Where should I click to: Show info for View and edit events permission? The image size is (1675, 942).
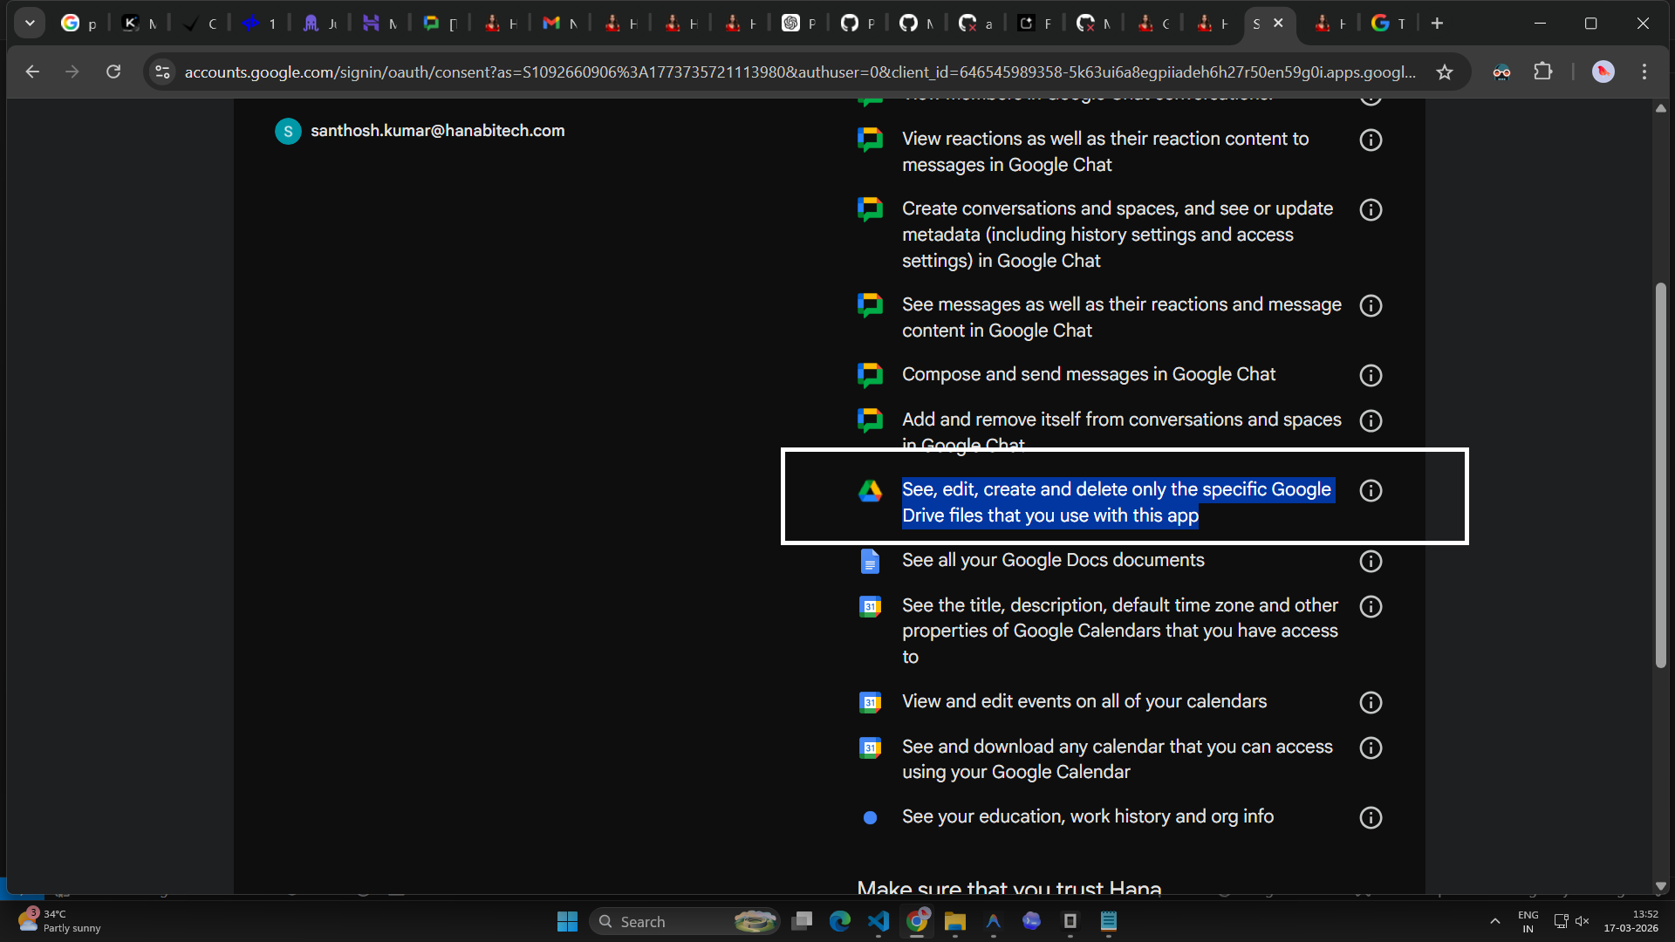(1371, 703)
